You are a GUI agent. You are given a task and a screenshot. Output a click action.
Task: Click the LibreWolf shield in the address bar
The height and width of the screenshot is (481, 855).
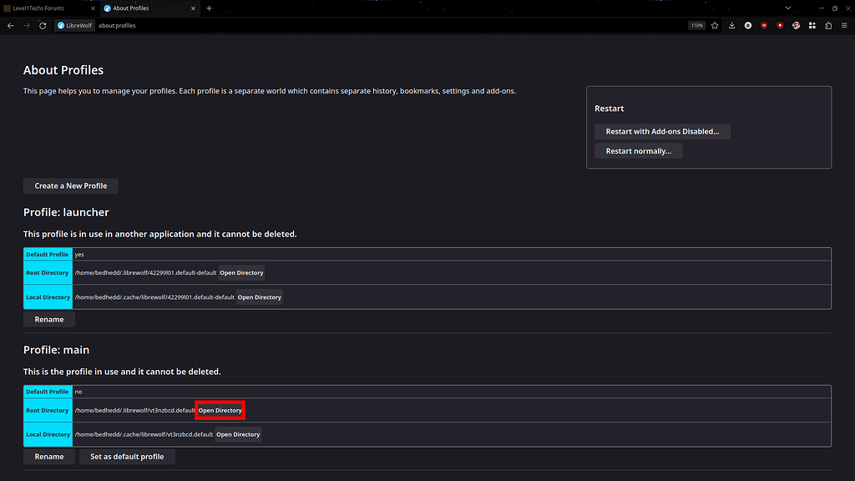pos(74,25)
